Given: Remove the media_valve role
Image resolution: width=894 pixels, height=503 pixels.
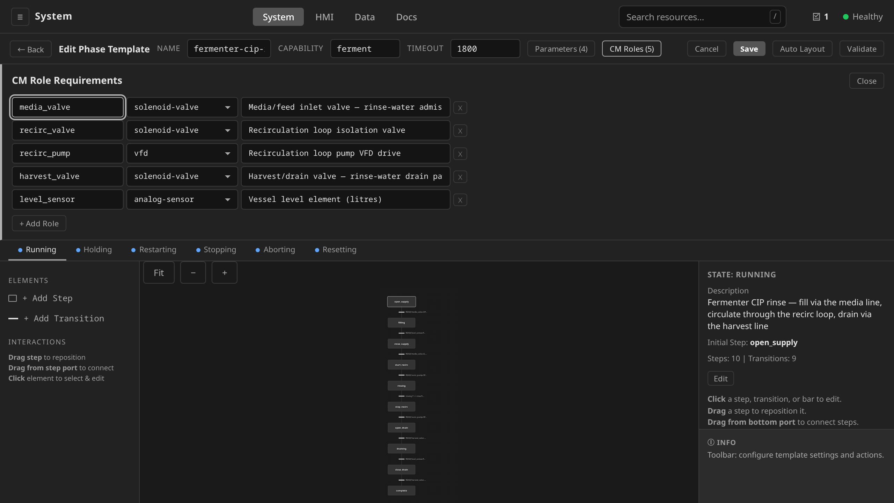Looking at the screenshot, I should pyautogui.click(x=460, y=108).
